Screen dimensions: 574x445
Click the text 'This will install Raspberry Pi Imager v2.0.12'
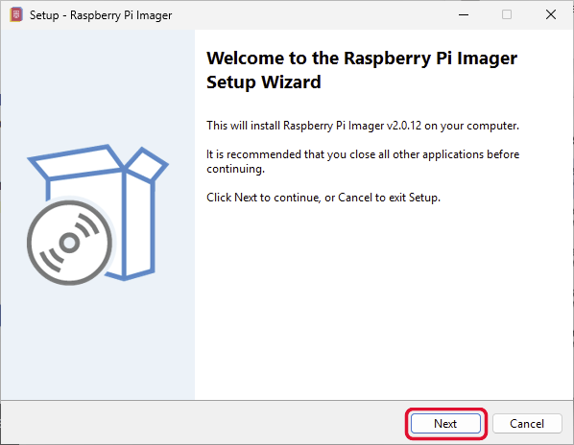tap(314, 126)
